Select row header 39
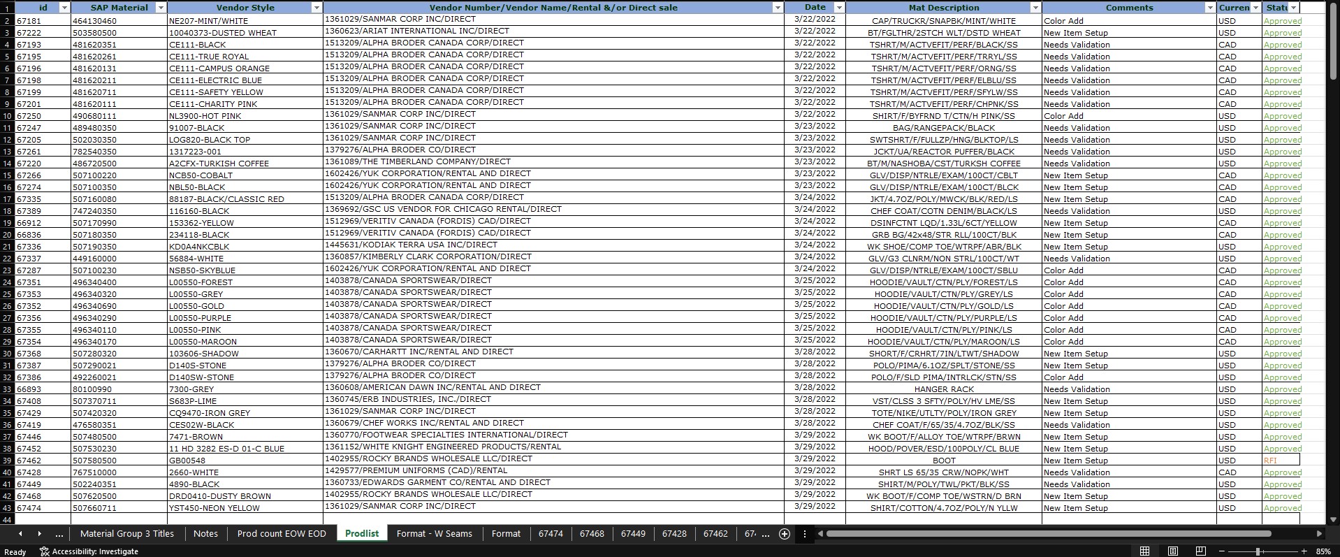 coord(8,461)
